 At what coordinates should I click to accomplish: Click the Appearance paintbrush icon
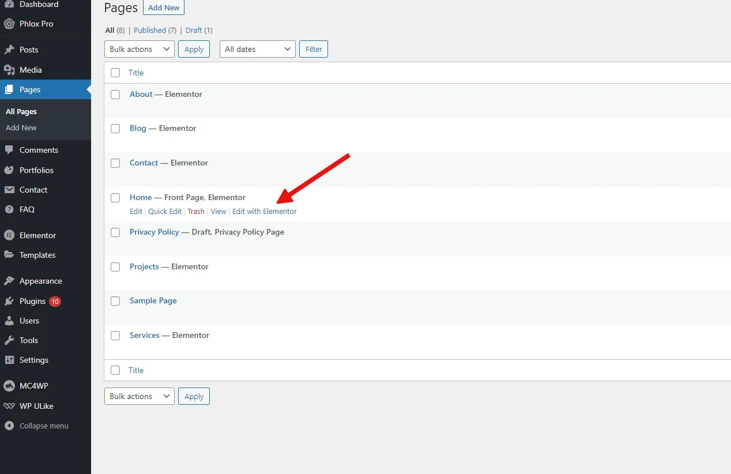tap(9, 281)
